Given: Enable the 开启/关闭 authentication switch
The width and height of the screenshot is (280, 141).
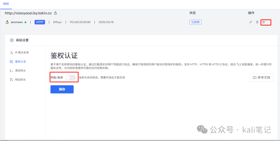Looking at the screenshot, I should pos(71,77).
